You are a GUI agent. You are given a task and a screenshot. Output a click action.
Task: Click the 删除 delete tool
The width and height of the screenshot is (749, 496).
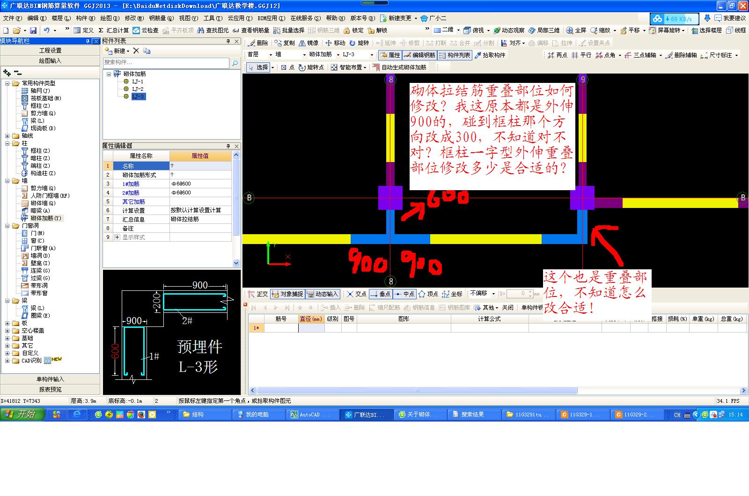258,43
